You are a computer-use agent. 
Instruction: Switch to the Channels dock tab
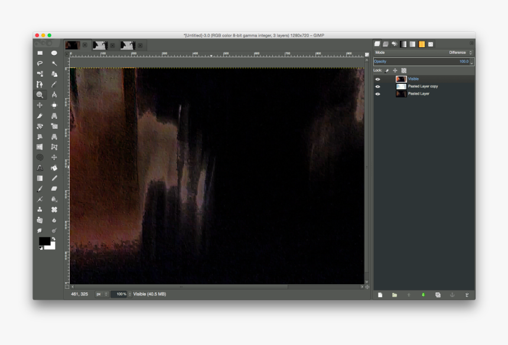pos(385,44)
